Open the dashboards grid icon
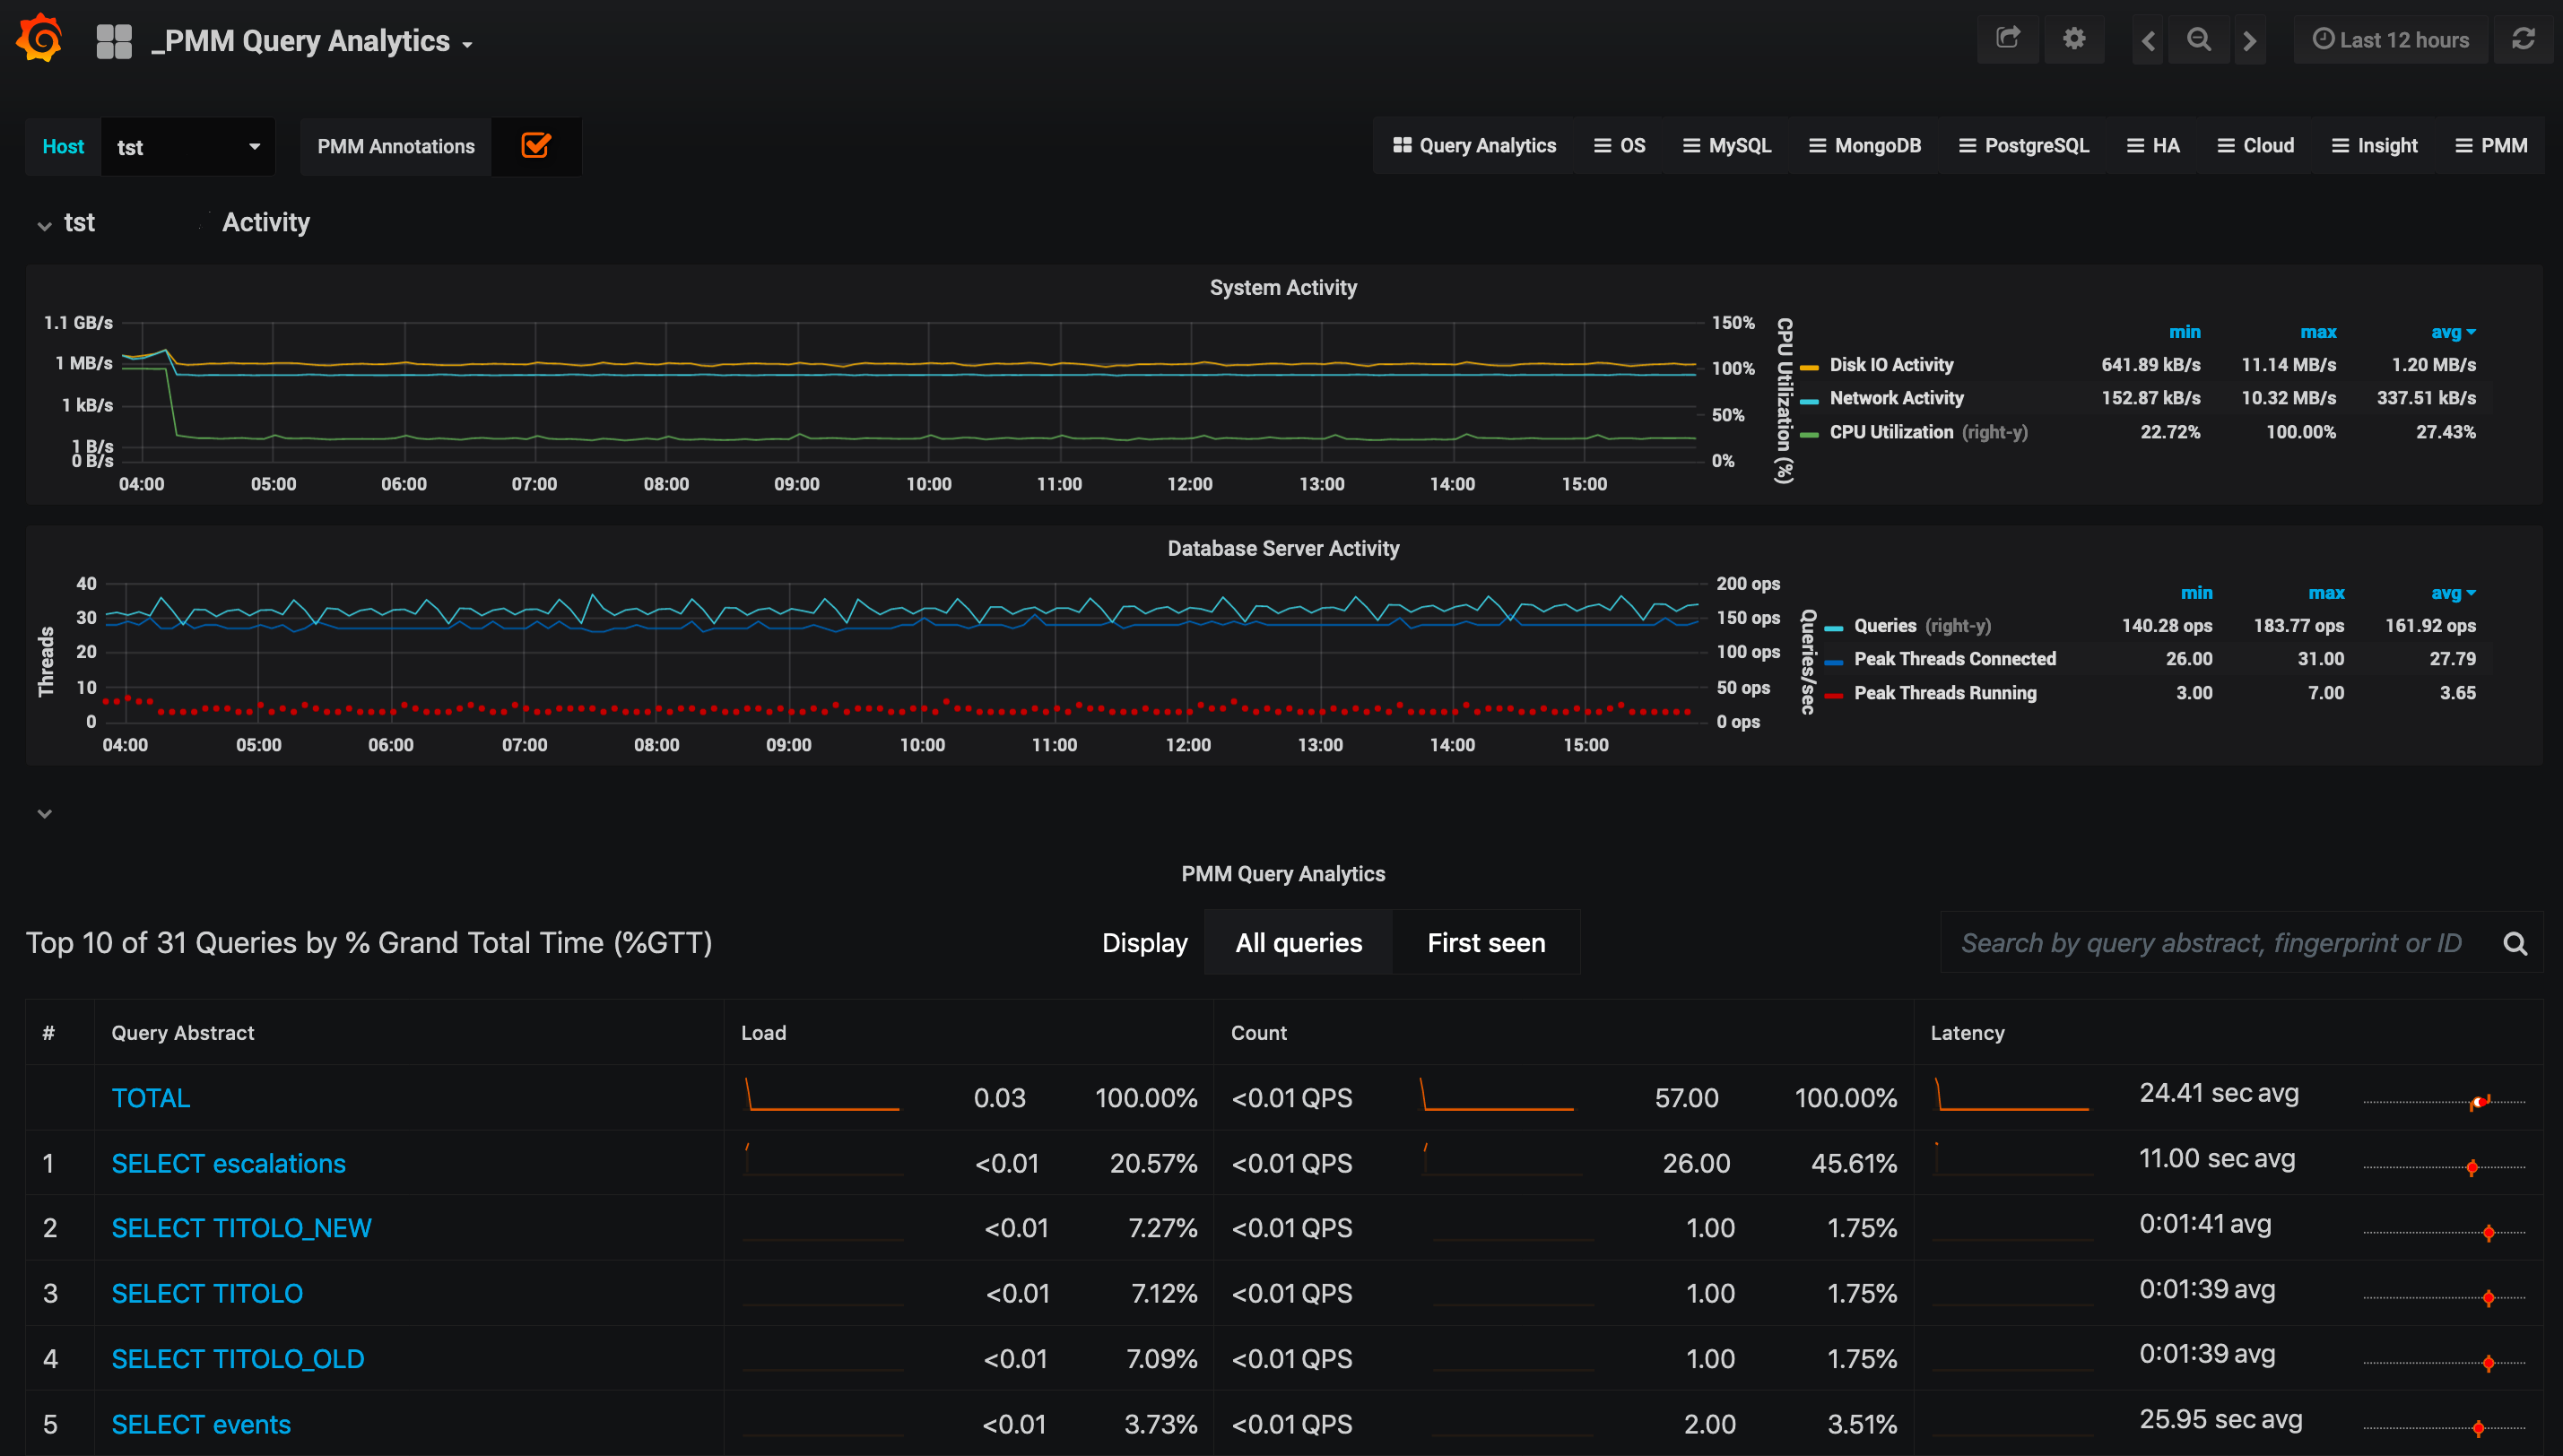This screenshot has height=1456, width=2563. [114, 41]
